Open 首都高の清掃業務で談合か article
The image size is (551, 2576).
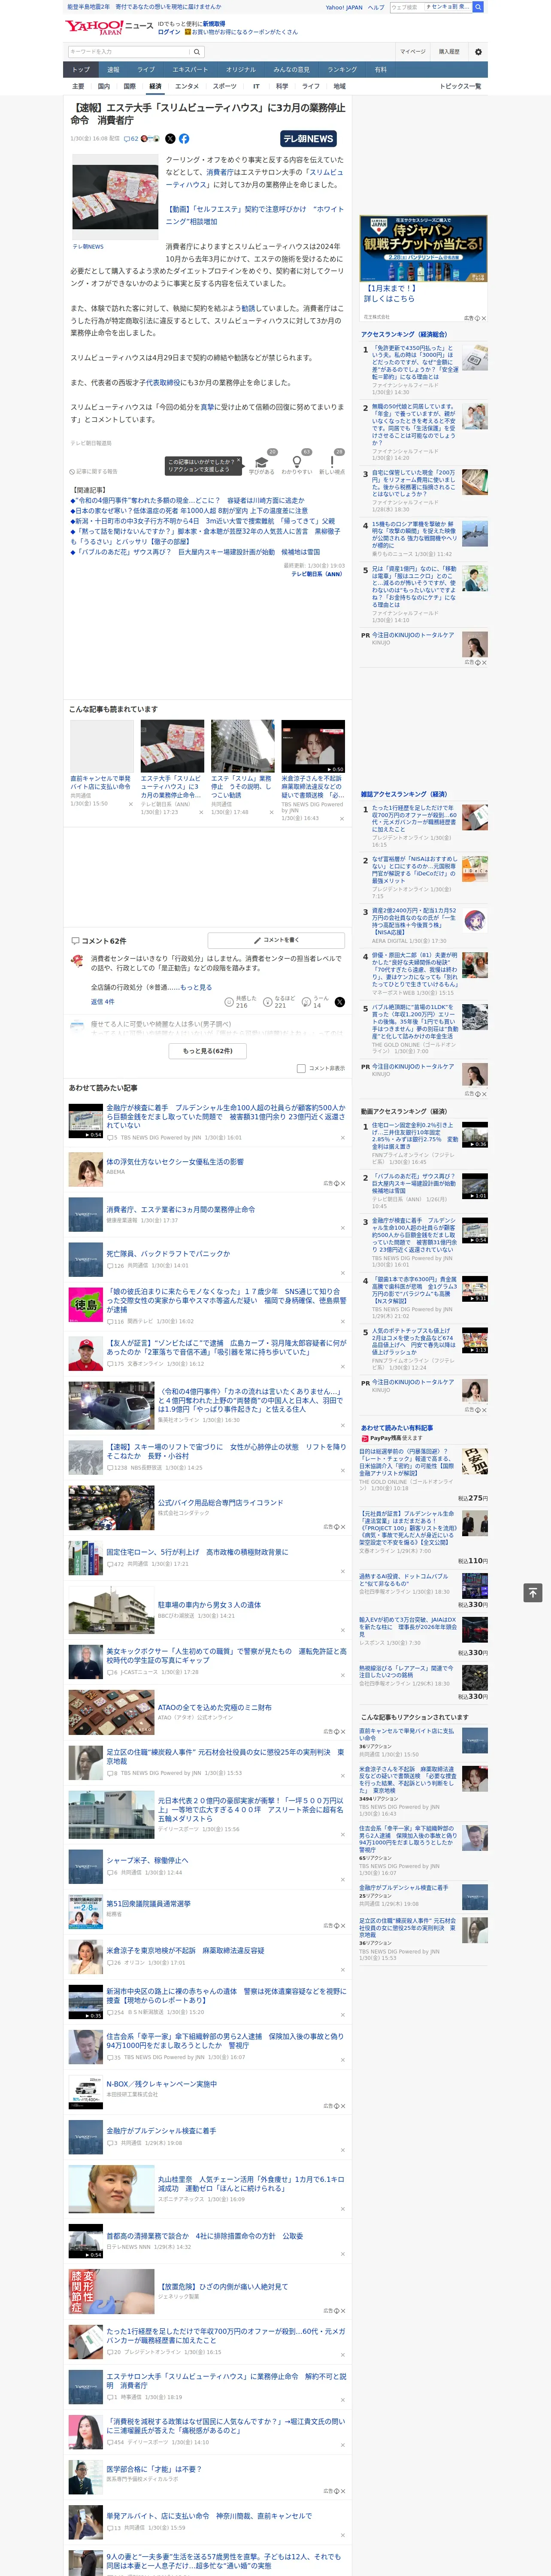204,2235
